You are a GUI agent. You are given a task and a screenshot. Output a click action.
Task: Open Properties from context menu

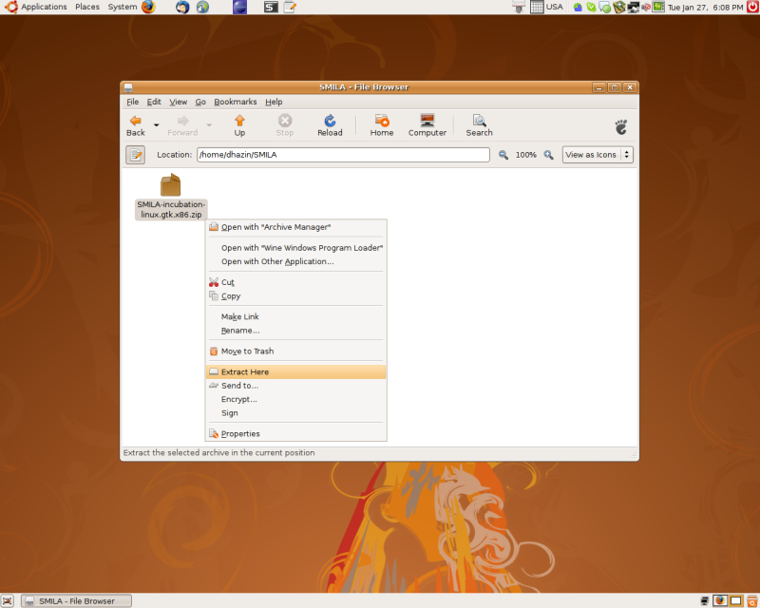click(295, 433)
